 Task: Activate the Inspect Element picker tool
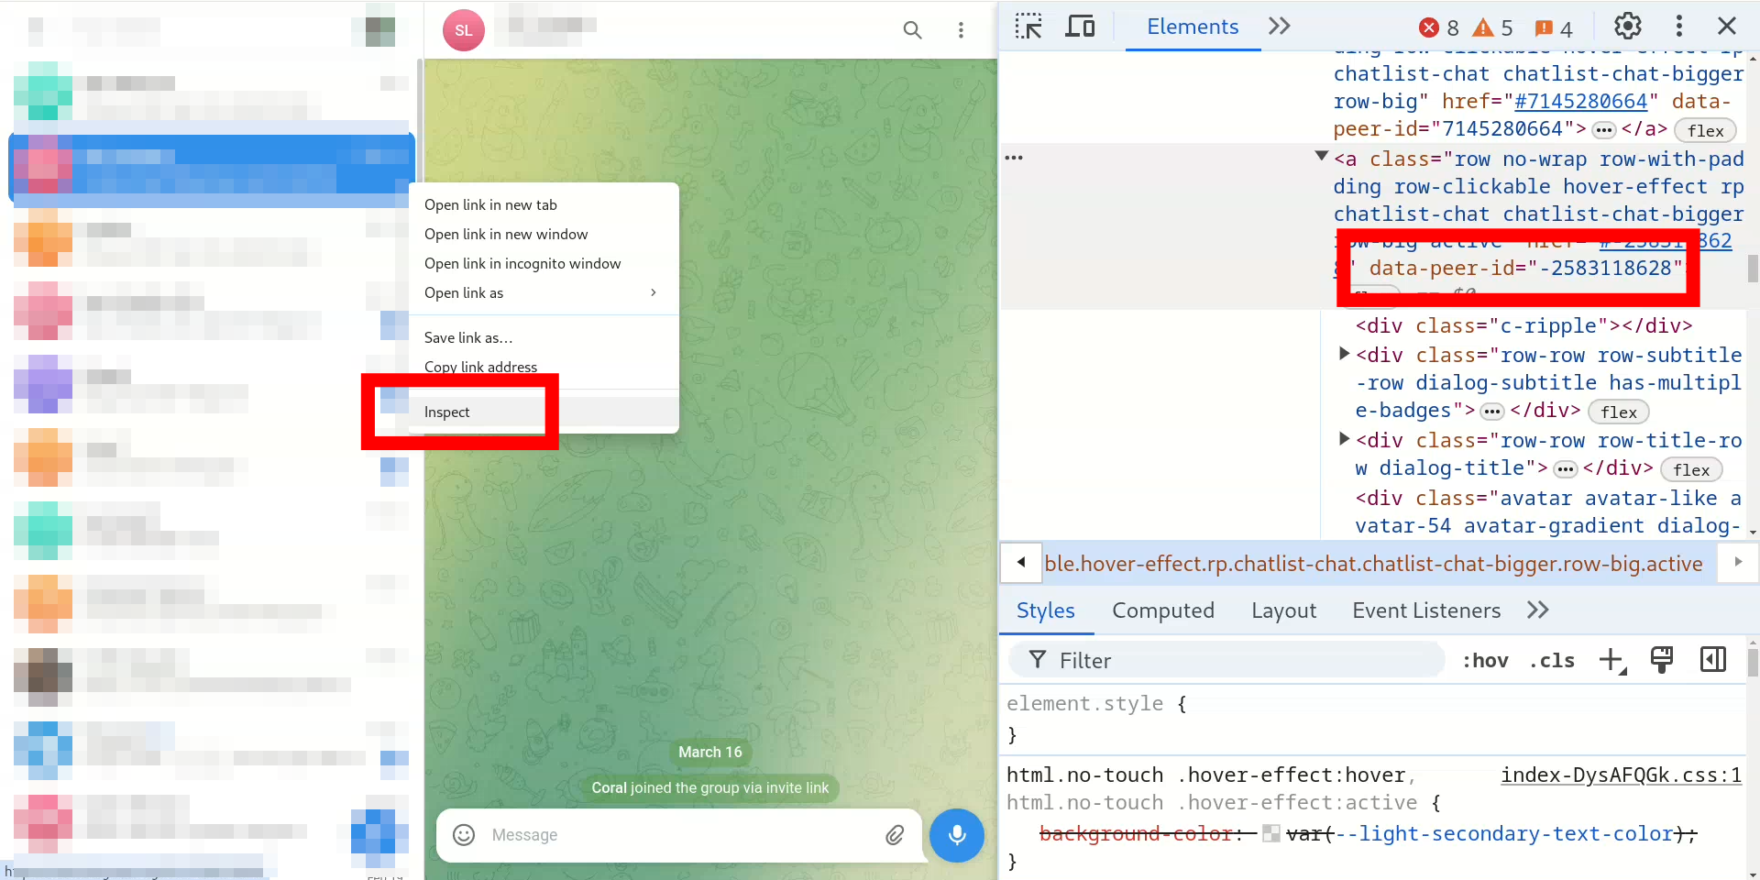click(x=1028, y=27)
